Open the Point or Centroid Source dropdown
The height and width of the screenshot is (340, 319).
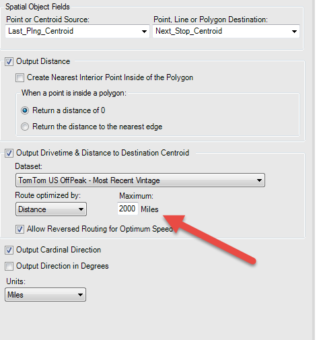coord(77,31)
